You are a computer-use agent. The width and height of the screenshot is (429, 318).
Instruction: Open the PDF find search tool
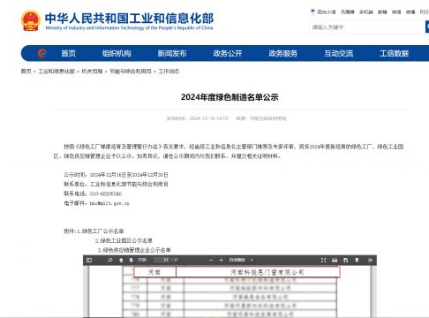110,260
